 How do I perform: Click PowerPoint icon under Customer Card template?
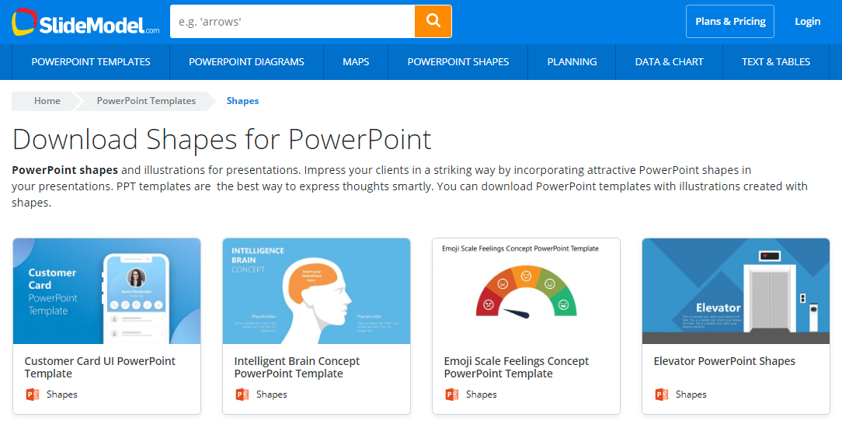(x=33, y=394)
